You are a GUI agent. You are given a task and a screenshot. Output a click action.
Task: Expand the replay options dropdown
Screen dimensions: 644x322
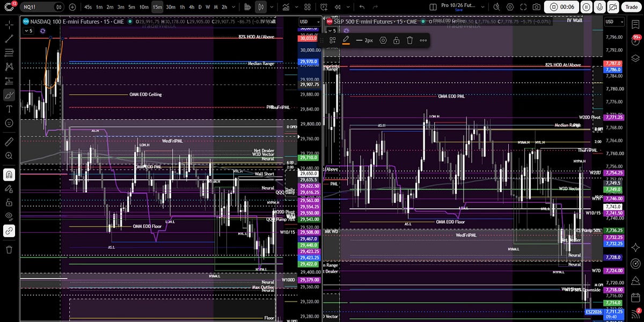348,7
